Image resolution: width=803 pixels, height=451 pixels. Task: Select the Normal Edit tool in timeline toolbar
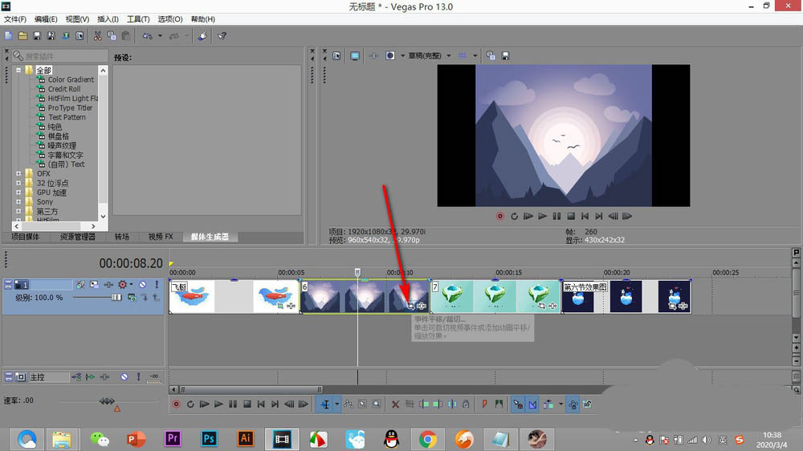coord(325,404)
